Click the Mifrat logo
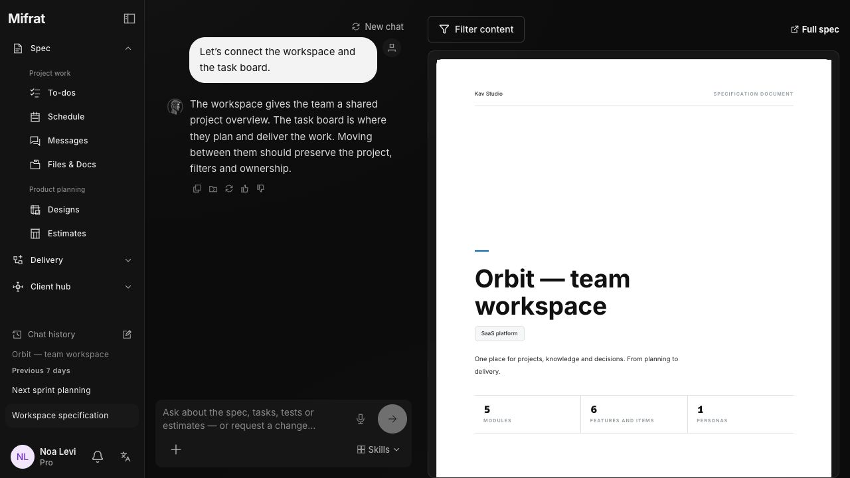 27,19
